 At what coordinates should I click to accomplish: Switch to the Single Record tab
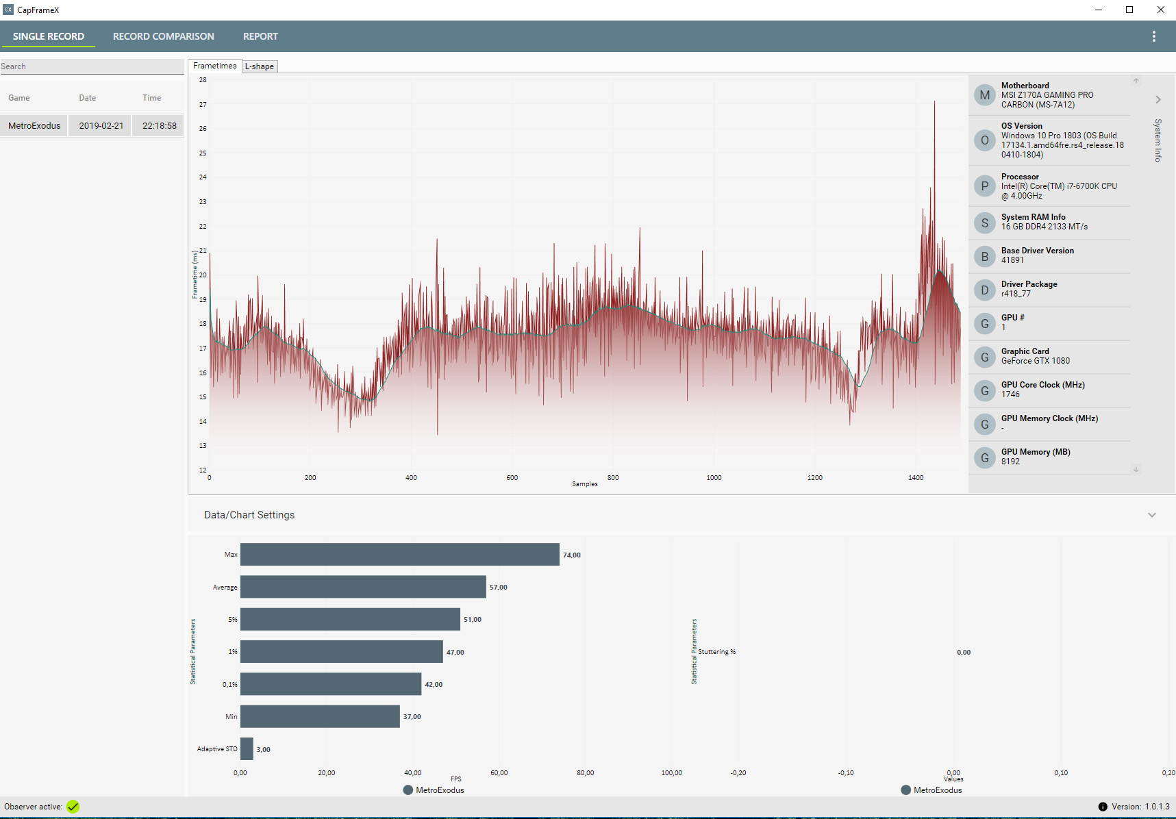pos(49,36)
